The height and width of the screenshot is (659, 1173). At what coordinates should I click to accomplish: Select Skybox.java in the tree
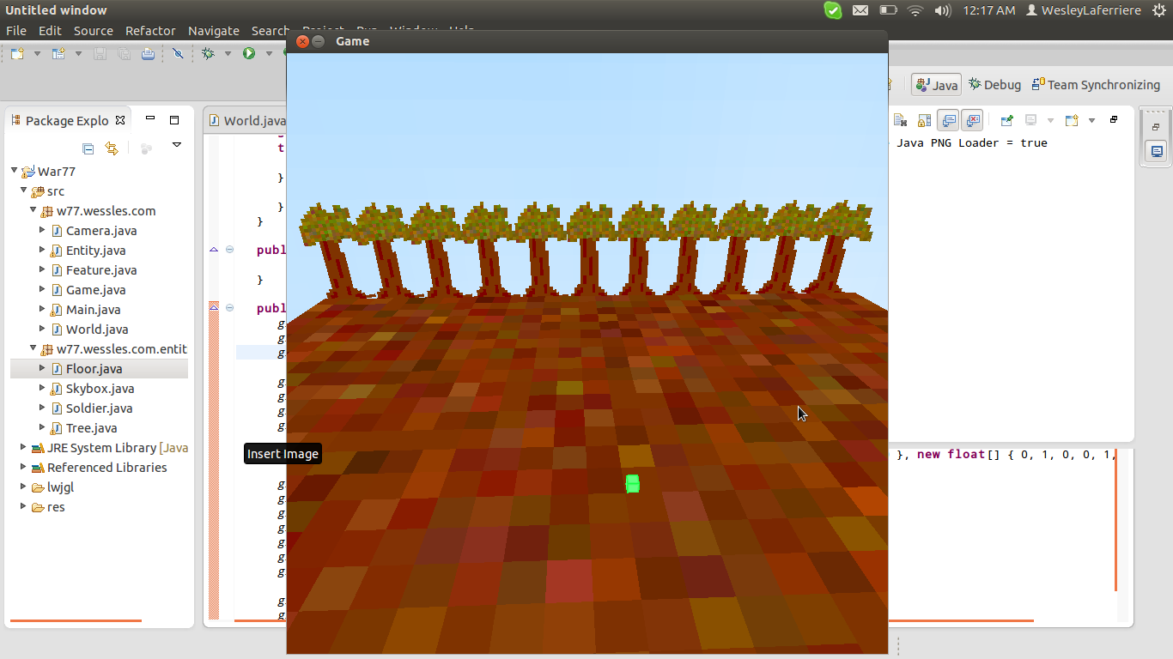[x=100, y=389]
